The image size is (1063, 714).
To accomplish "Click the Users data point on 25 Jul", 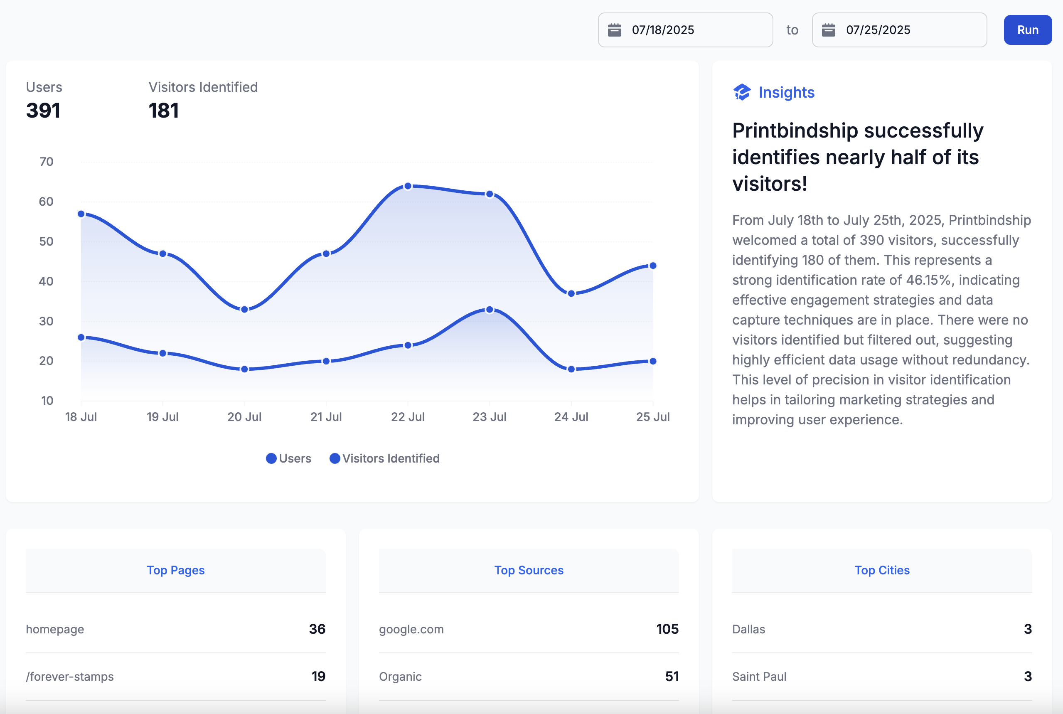I will pyautogui.click(x=653, y=266).
